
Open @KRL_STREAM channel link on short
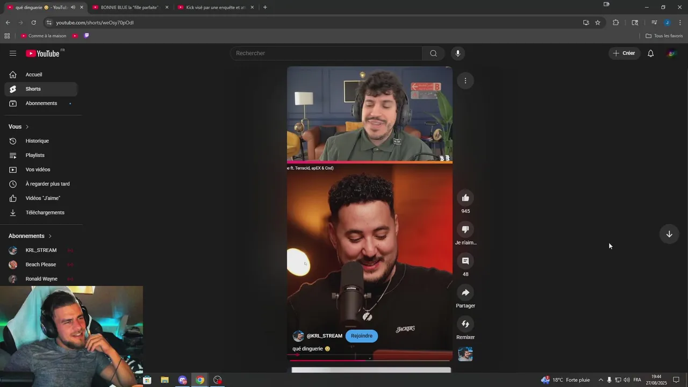pyautogui.click(x=324, y=336)
